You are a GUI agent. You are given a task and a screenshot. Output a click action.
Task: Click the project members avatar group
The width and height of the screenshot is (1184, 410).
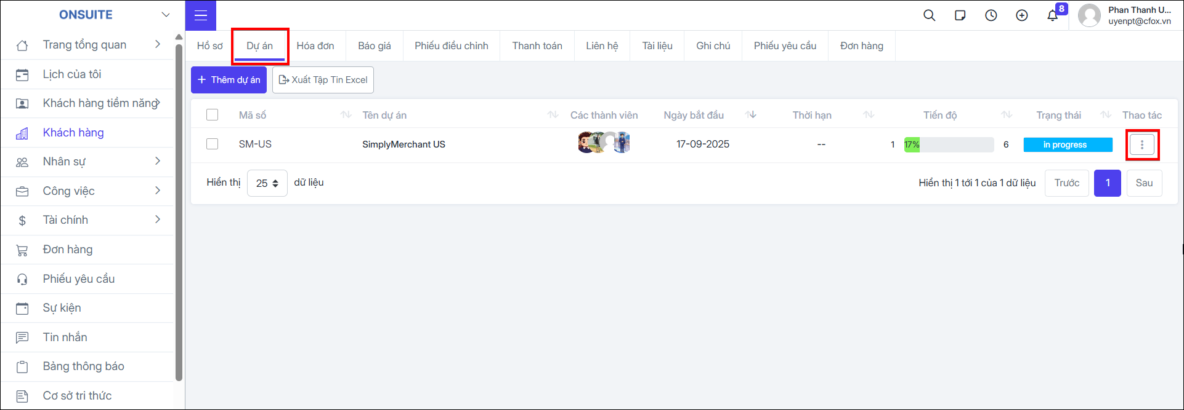click(x=604, y=143)
